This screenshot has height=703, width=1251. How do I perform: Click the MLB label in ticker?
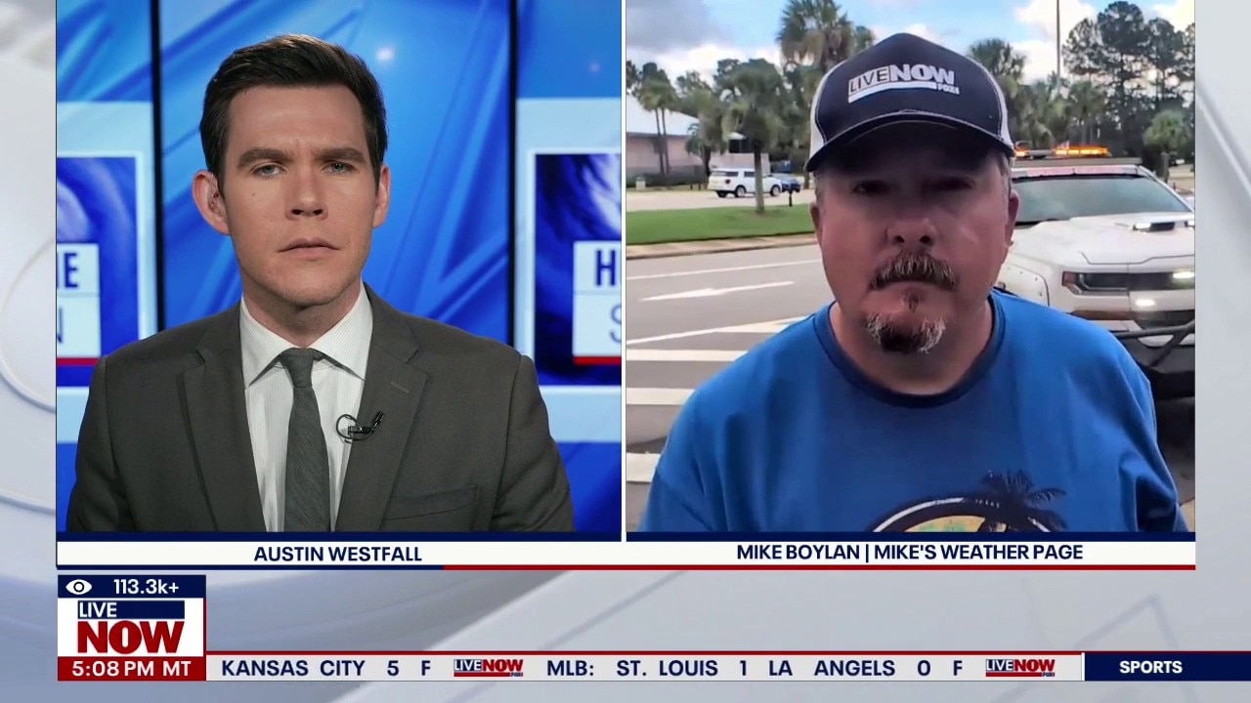[x=571, y=669]
